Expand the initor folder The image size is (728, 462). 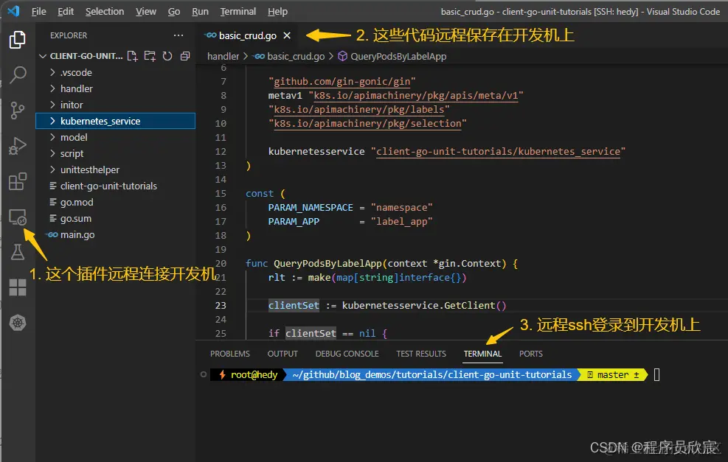52,105
